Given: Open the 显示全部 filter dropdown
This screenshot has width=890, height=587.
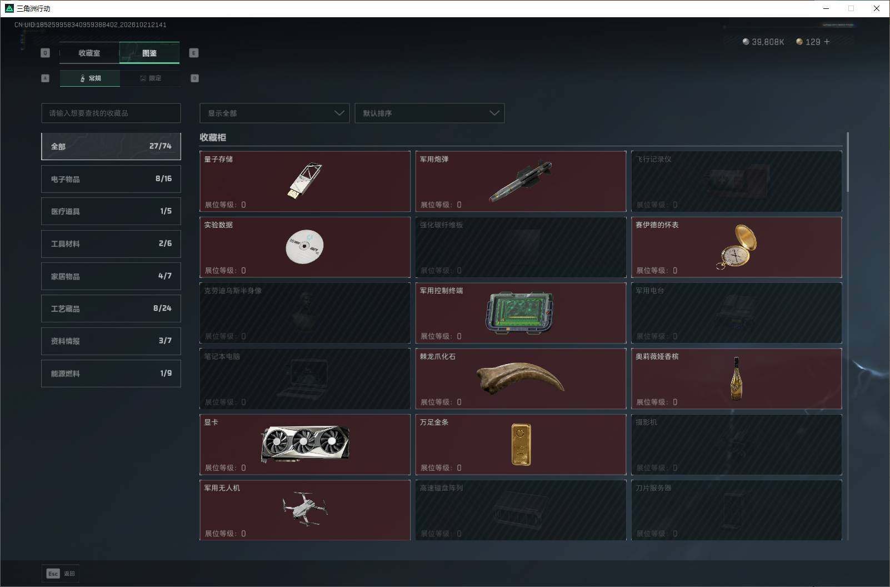Looking at the screenshot, I should click(x=274, y=113).
